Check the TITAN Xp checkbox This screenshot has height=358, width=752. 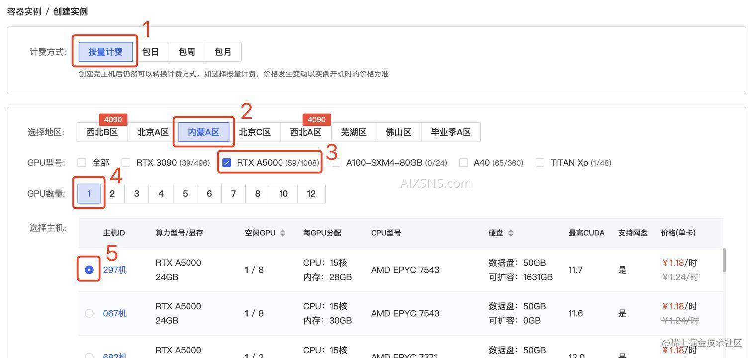[539, 162]
